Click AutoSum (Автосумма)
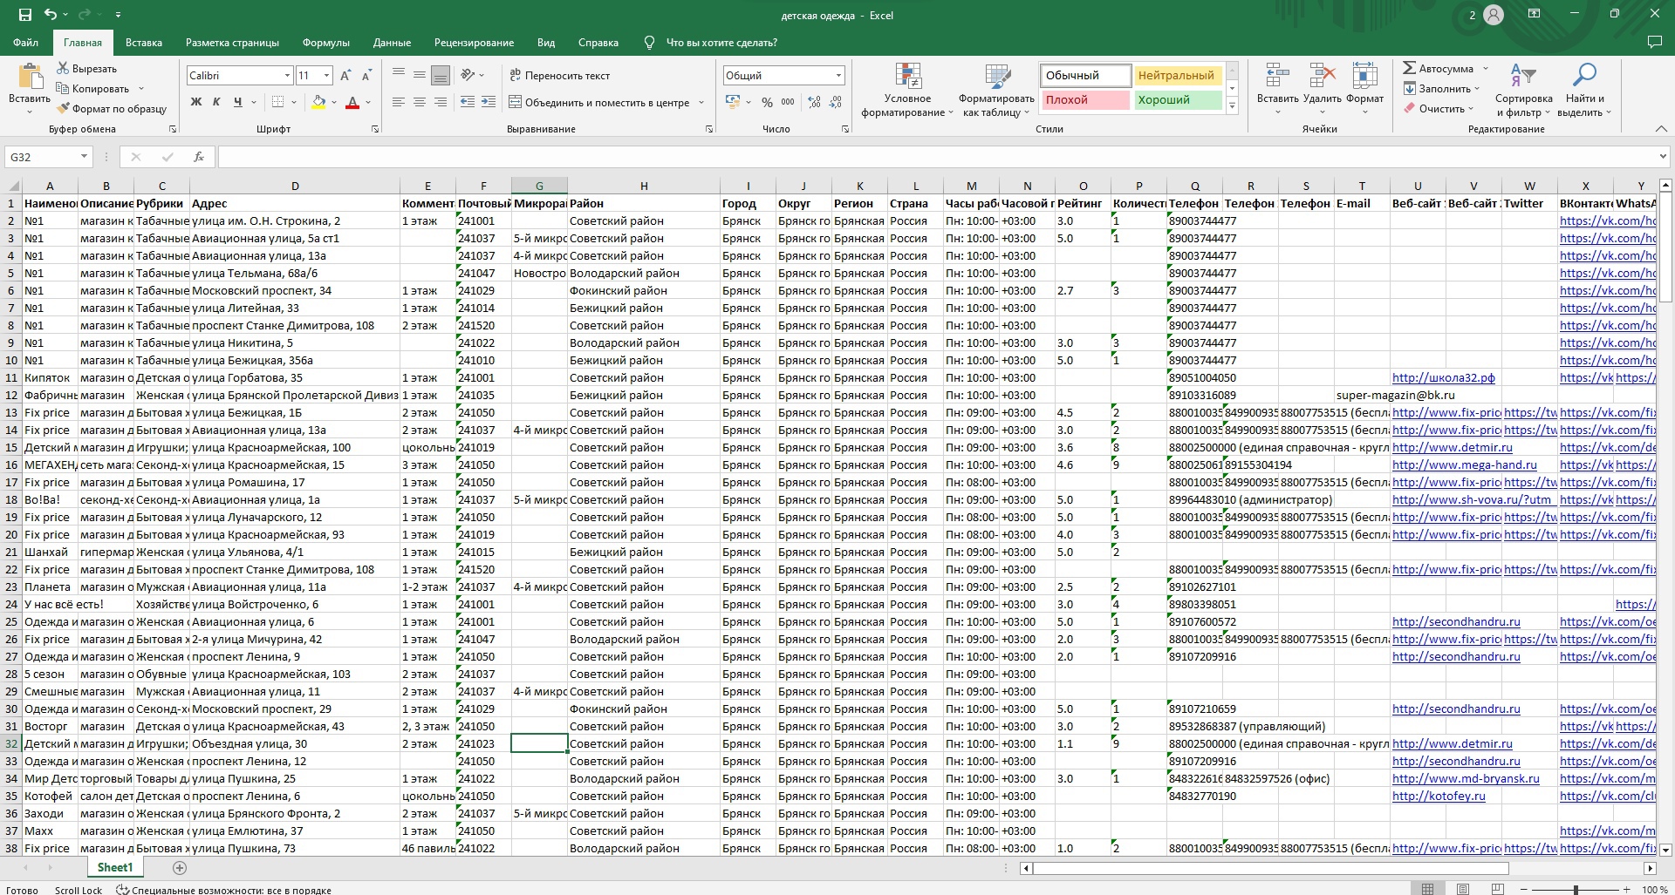 coord(1438,69)
